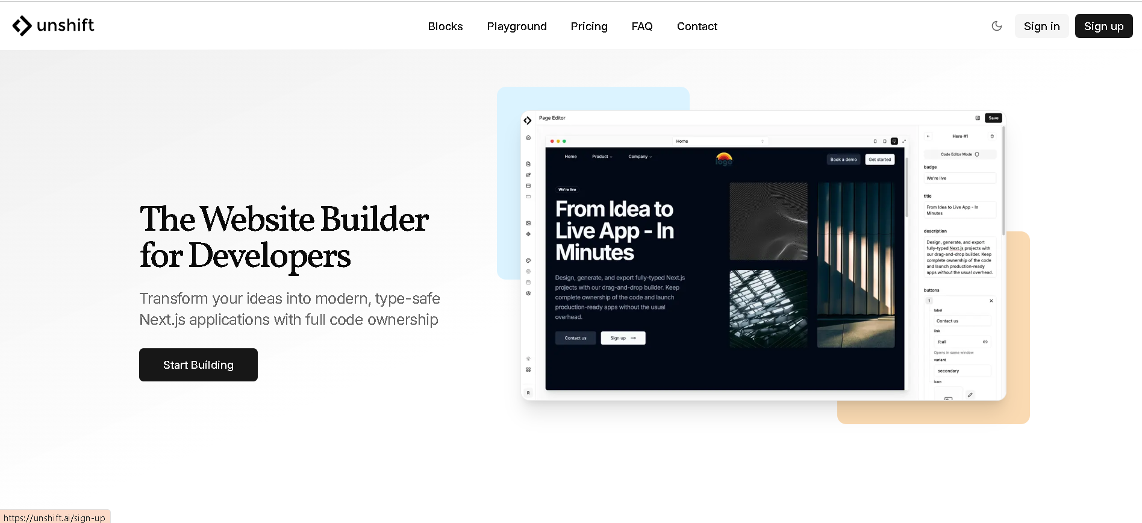Viewport: 1142px width, 523px height.
Task: Click the preview canvas vertical scrollbar
Action: [906, 187]
